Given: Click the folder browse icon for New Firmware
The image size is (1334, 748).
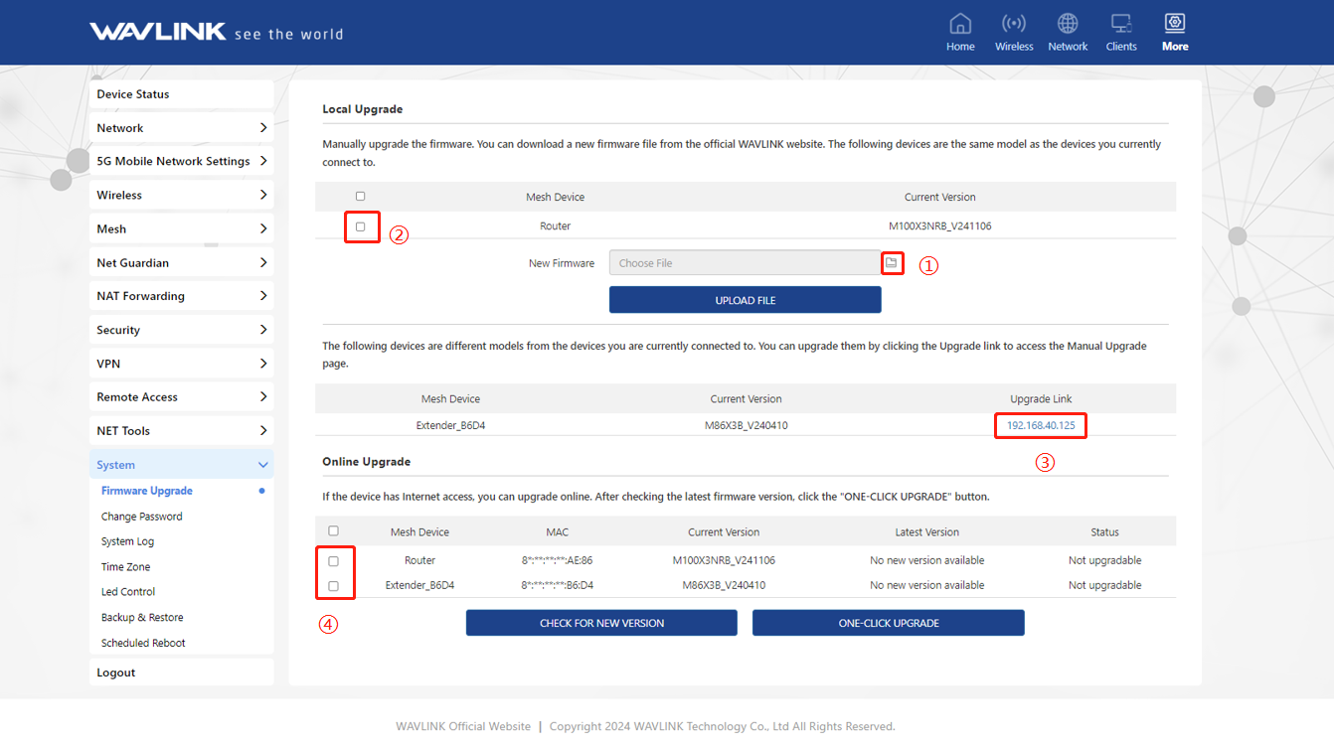Looking at the screenshot, I should [892, 263].
